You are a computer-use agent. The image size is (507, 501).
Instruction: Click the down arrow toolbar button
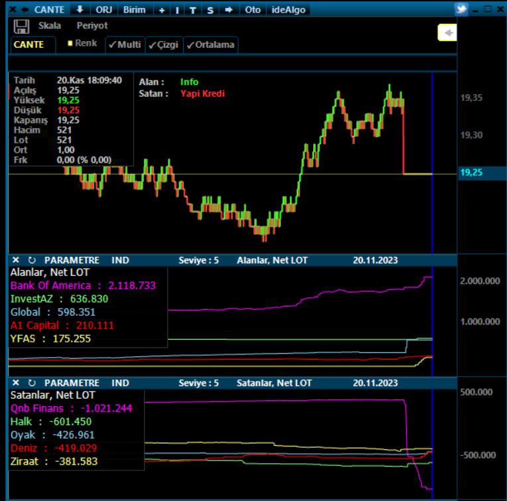[x=80, y=10]
